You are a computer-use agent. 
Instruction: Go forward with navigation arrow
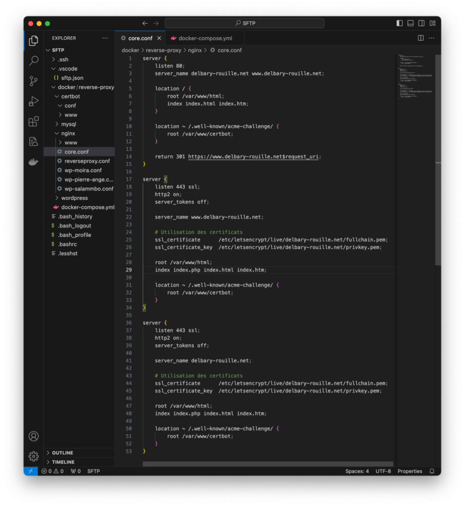tap(156, 23)
